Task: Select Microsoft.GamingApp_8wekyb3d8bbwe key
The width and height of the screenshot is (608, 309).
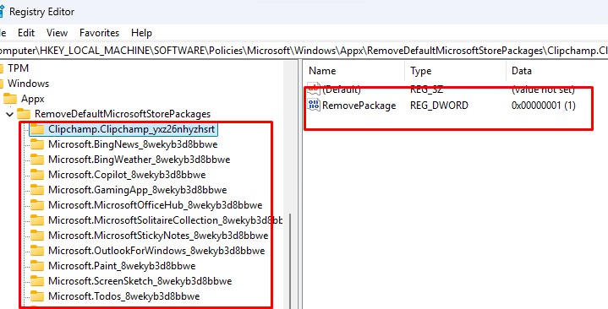Action: (x=138, y=190)
